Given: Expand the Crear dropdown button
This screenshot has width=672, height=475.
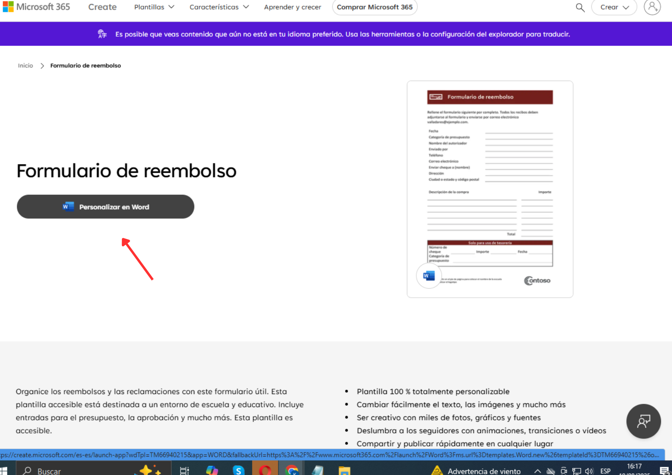Looking at the screenshot, I should tap(614, 7).
